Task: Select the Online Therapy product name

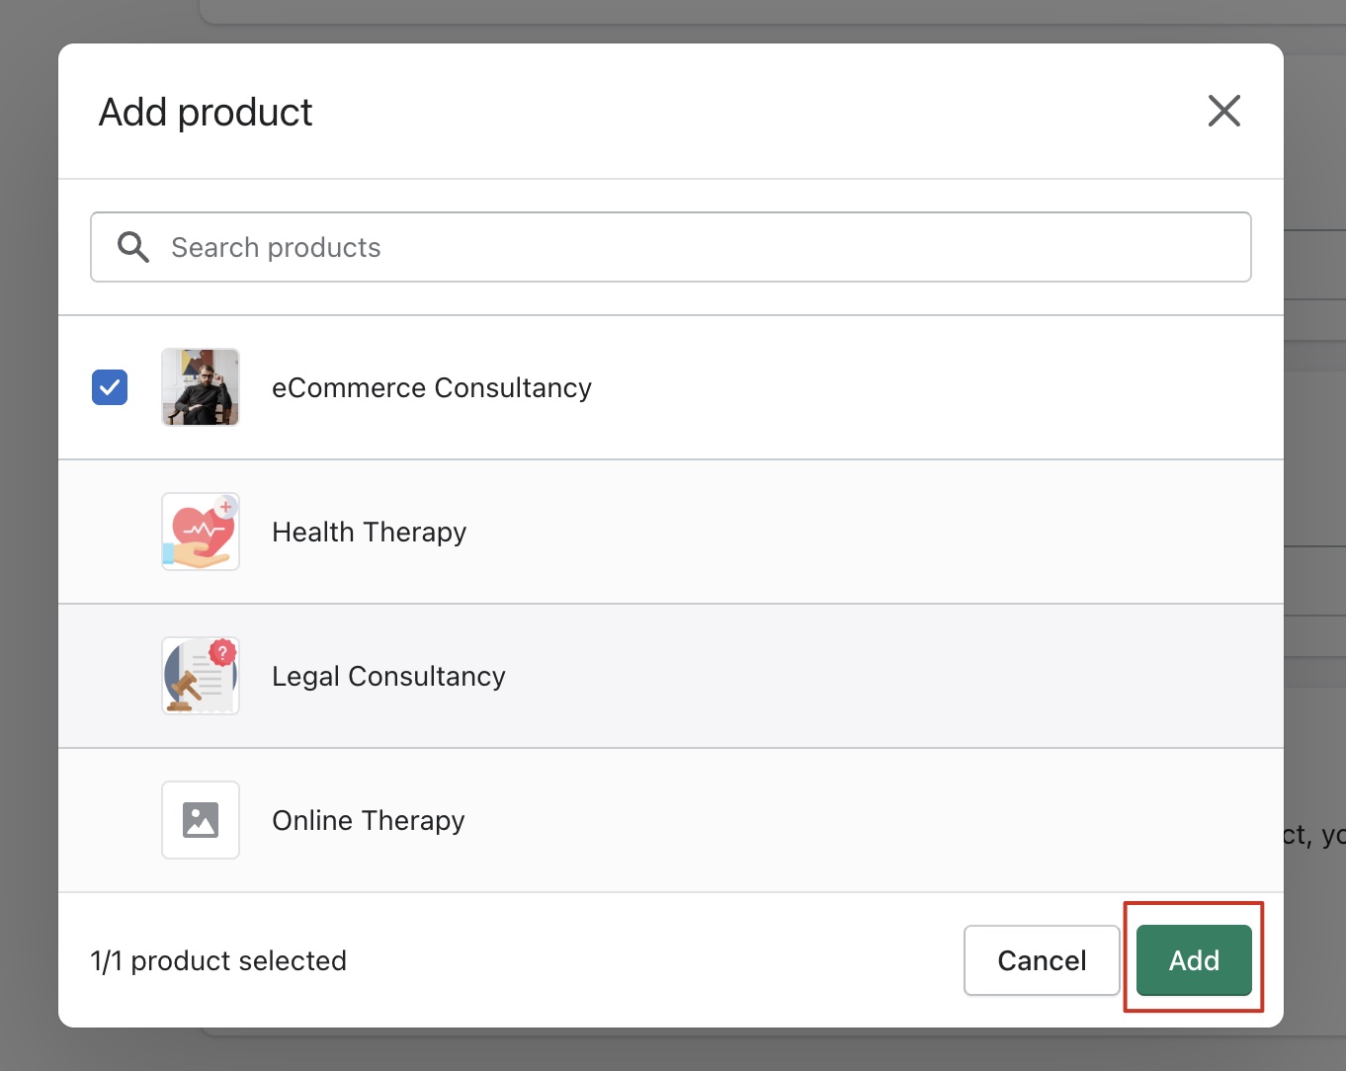Action: pos(368,821)
